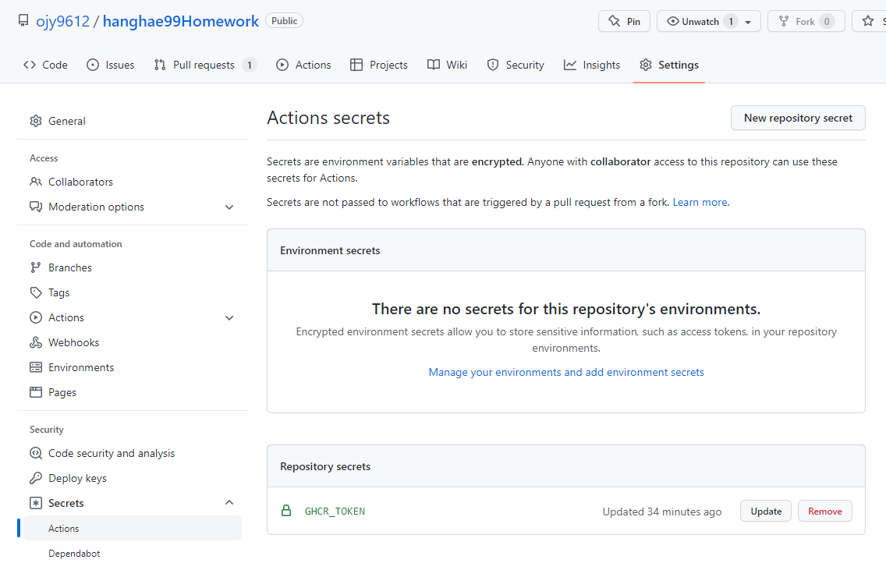Image resolution: width=886 pixels, height=570 pixels.
Task: Click the Branches git-branch icon
Action: point(36,267)
